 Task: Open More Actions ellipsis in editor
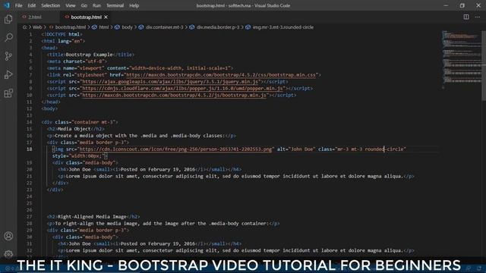[x=478, y=17]
